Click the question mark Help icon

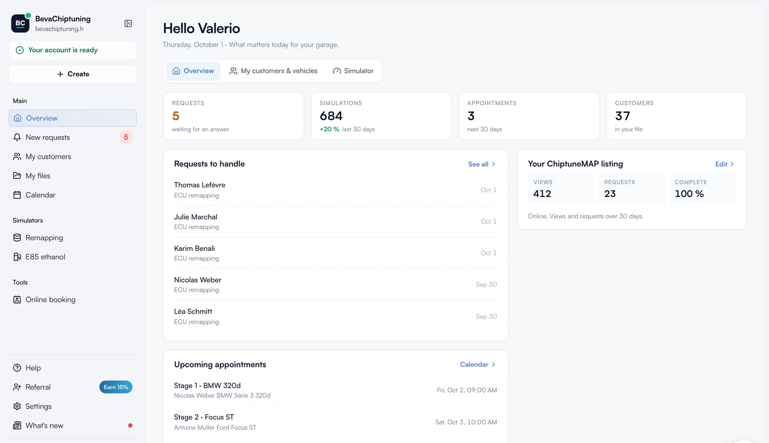(x=17, y=368)
